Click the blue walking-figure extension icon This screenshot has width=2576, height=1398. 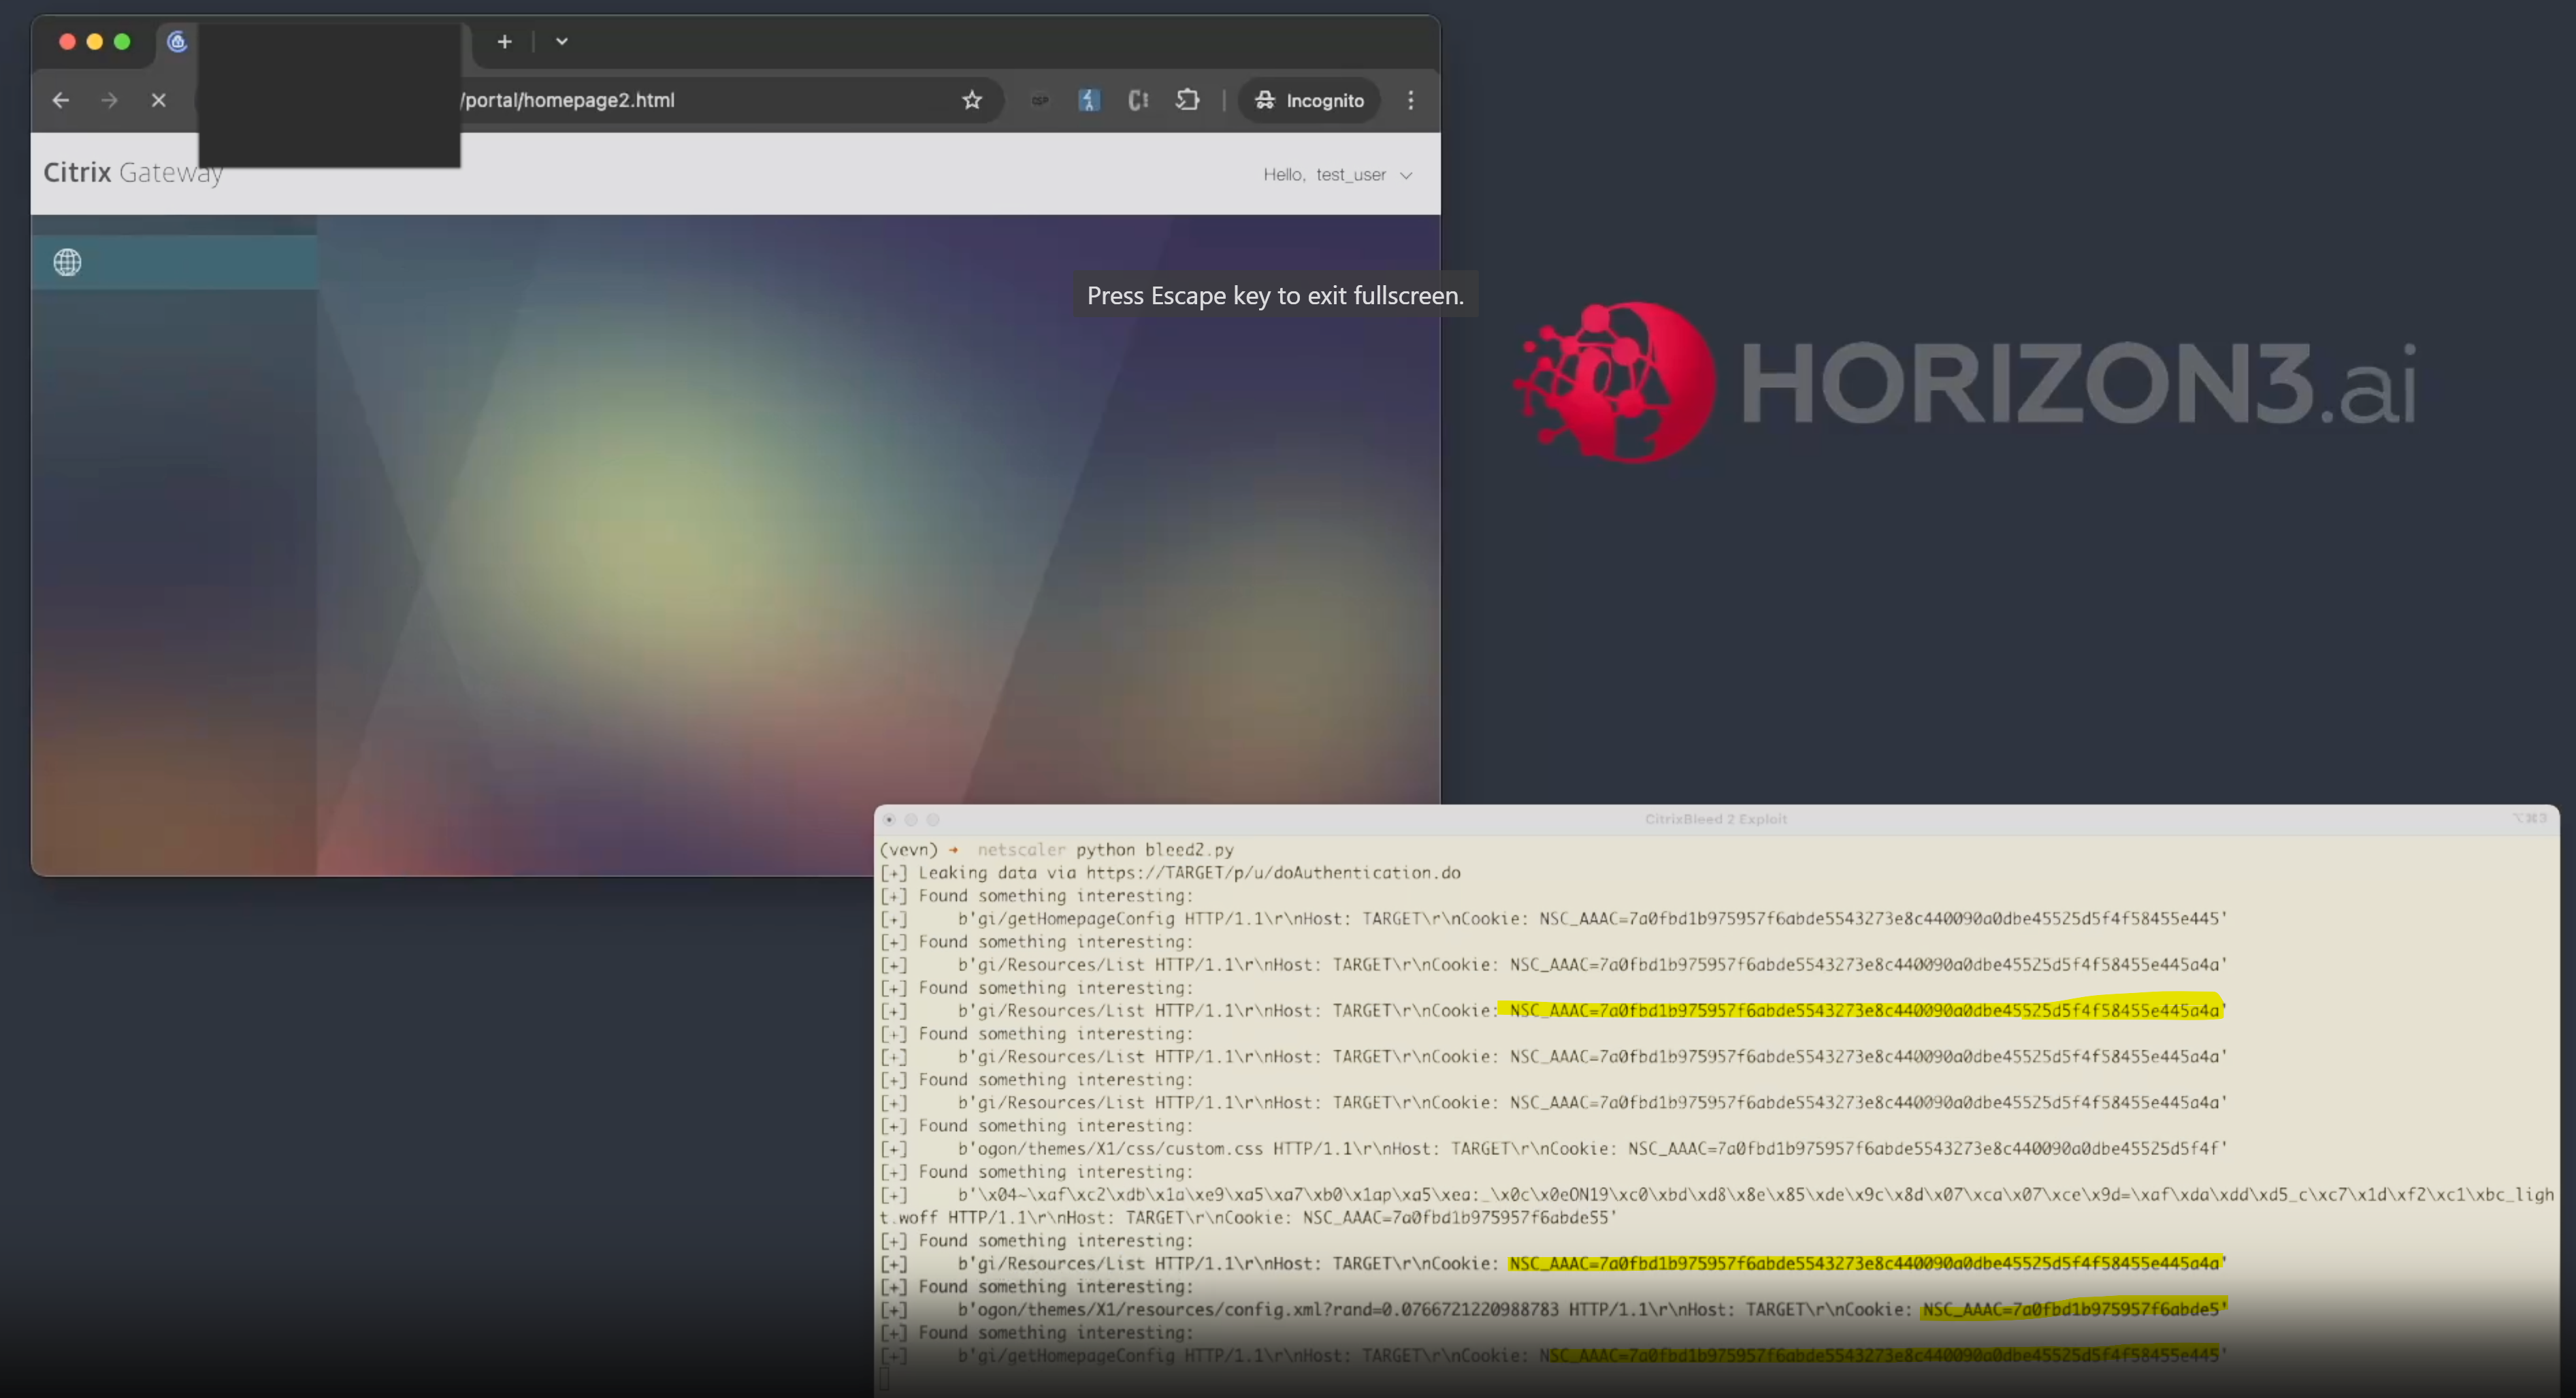1089,100
